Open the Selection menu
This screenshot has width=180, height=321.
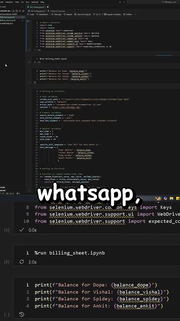coord(9,2)
